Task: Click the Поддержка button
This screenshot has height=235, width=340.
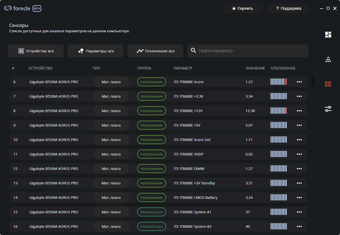Action: [288, 8]
